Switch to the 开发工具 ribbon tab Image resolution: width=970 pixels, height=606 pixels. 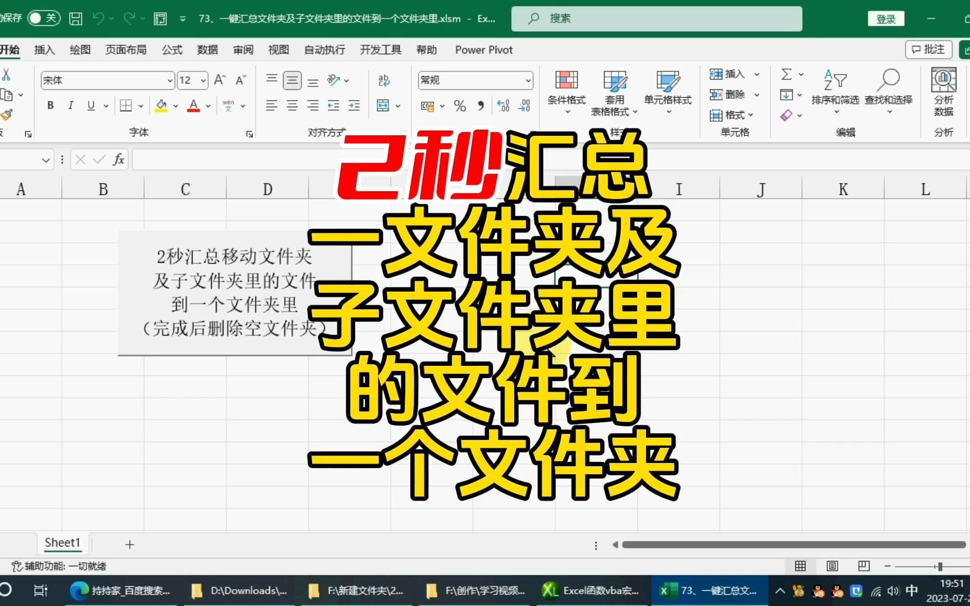(381, 49)
